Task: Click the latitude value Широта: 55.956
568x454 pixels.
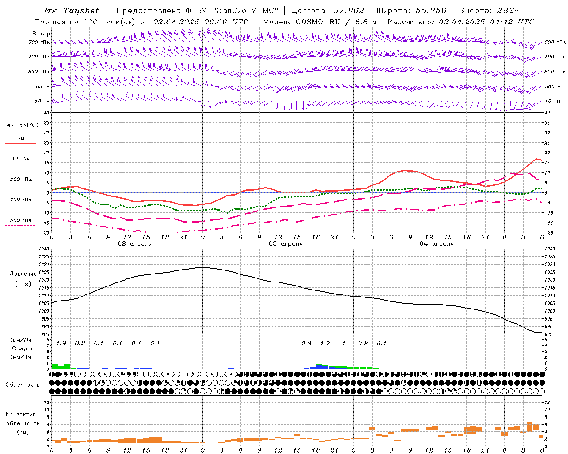Action: [x=411, y=11]
